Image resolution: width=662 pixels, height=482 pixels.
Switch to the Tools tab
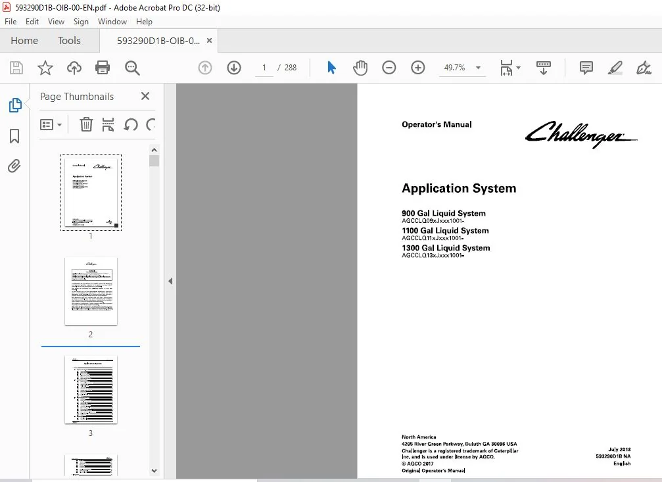click(69, 41)
